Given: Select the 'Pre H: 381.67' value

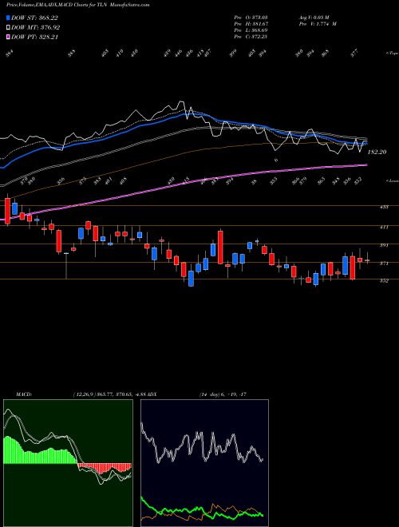Looking at the screenshot, I should pyautogui.click(x=251, y=24).
